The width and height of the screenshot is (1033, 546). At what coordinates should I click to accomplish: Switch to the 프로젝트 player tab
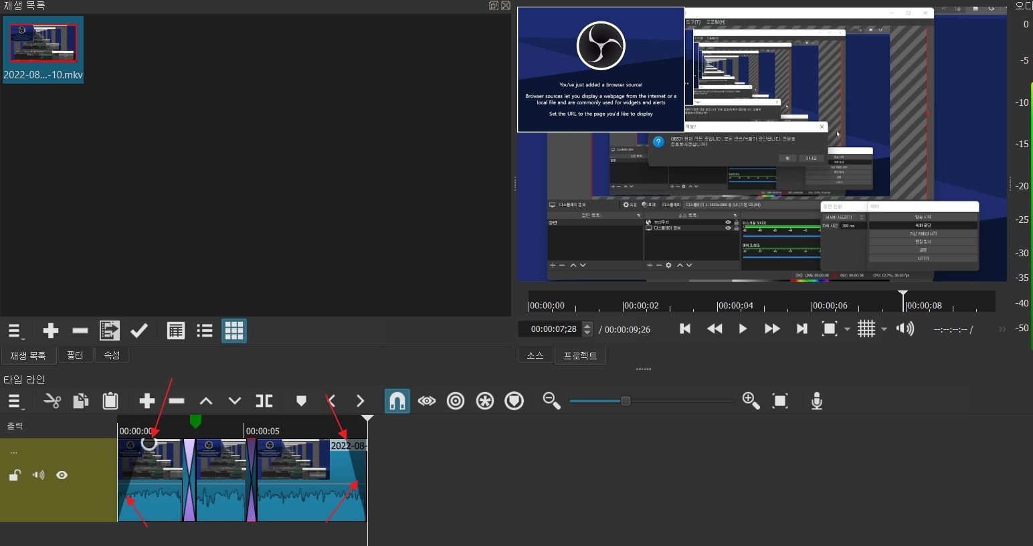click(x=580, y=355)
